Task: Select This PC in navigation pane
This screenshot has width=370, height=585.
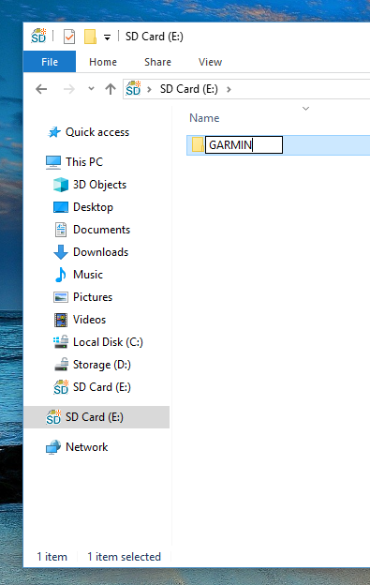Action: point(84,162)
